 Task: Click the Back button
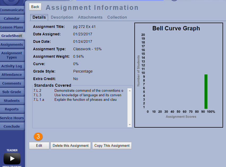tap(35, 7)
